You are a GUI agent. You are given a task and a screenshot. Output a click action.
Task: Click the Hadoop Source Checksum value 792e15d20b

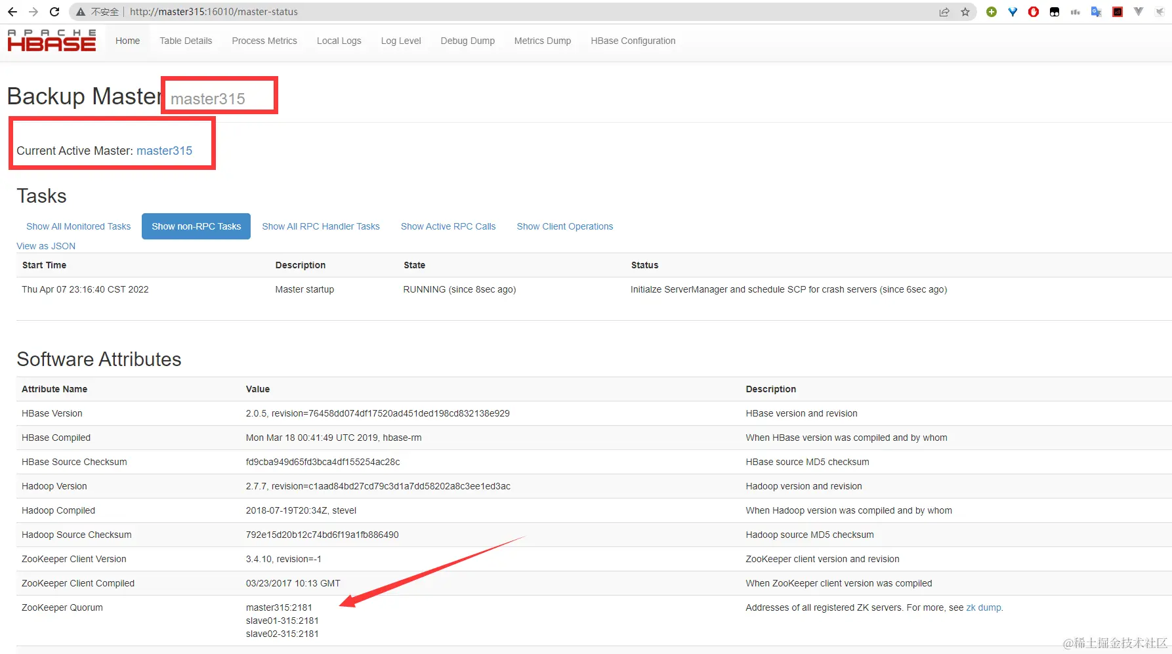tap(322, 535)
